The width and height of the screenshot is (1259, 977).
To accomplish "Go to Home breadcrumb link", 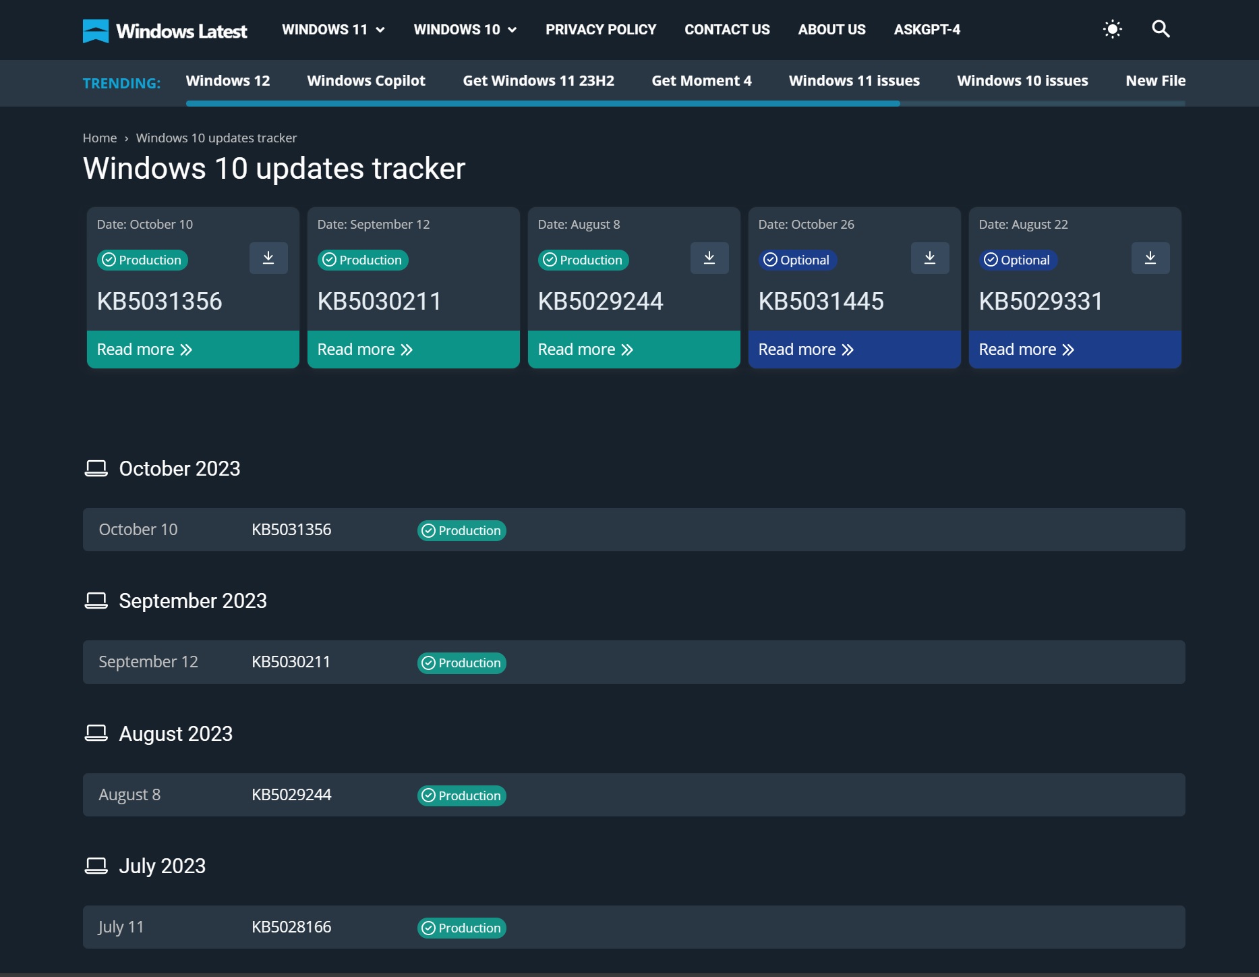I will 100,138.
